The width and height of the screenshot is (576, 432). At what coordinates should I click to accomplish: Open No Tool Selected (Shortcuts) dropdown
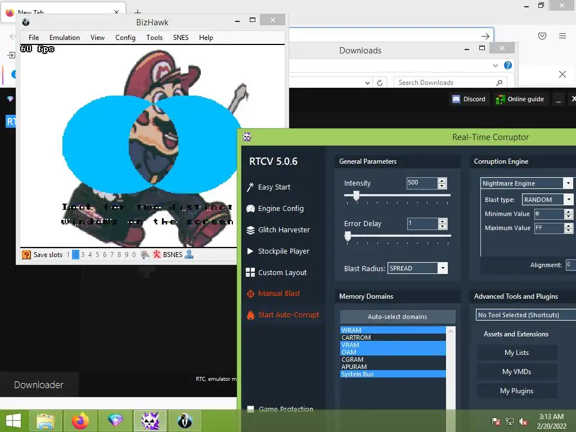tap(526, 315)
